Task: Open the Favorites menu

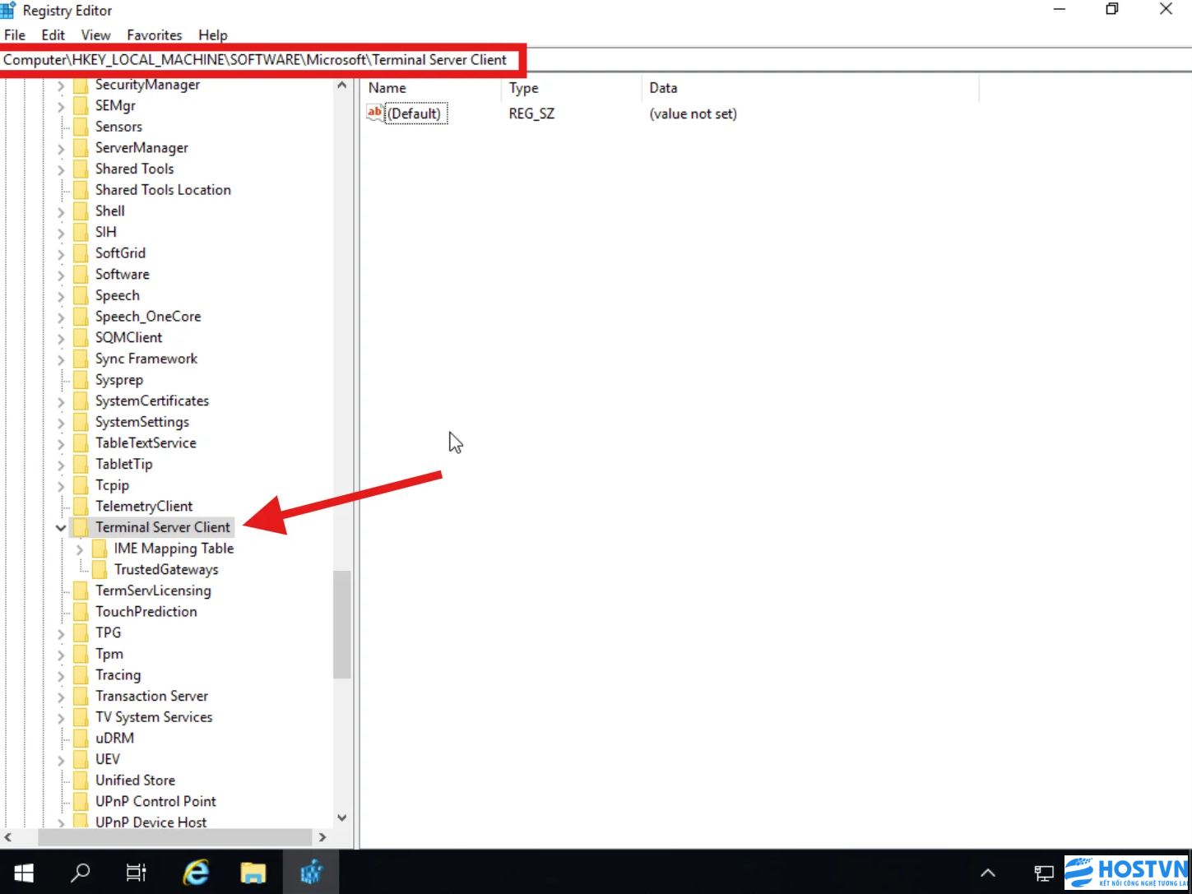Action: pos(154,35)
